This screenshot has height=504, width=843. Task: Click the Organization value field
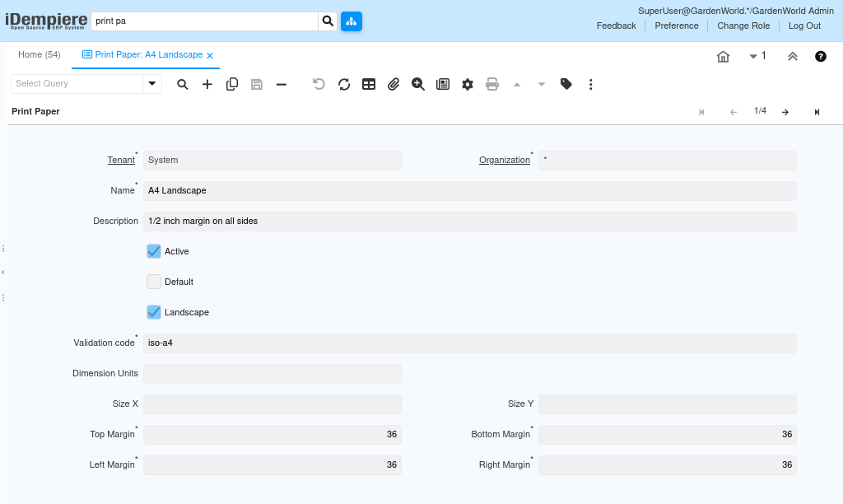[x=667, y=161]
